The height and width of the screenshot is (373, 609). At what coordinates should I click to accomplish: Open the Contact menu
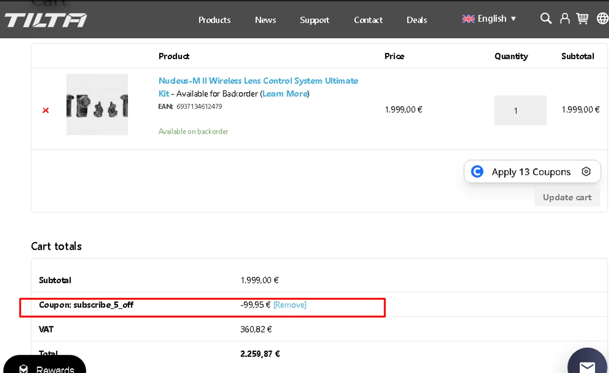[368, 20]
